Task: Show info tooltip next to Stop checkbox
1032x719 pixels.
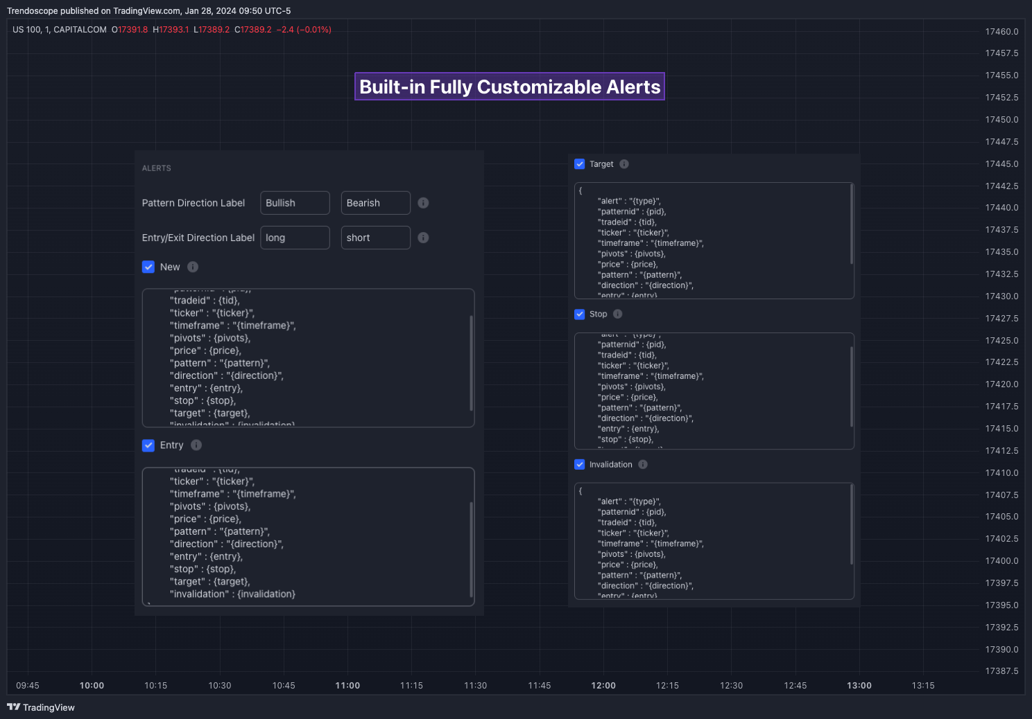Action: click(617, 314)
